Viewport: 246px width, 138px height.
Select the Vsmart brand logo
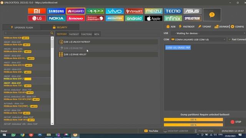pyautogui.click(x=134, y=11)
